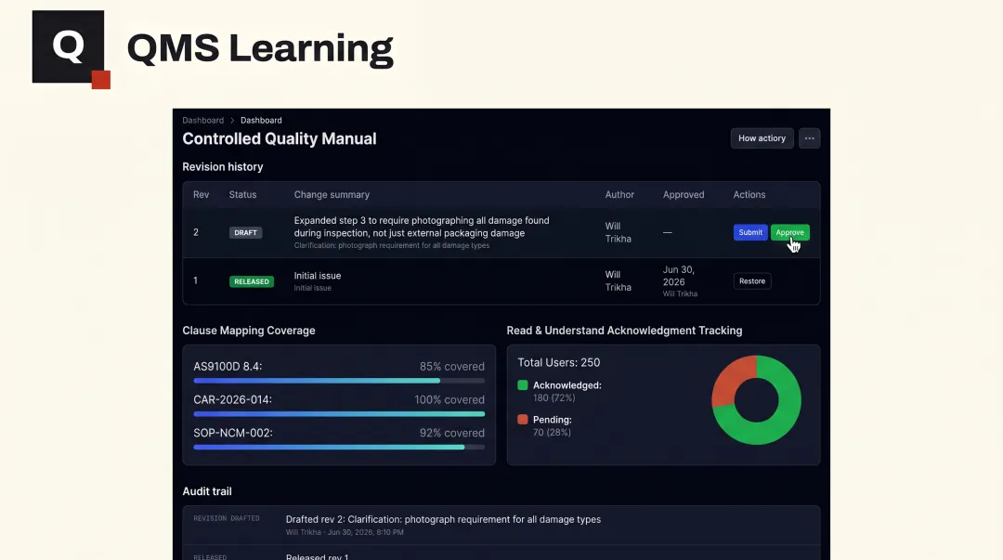
Task: Click the acknowledgment donut chart
Action: point(756,400)
